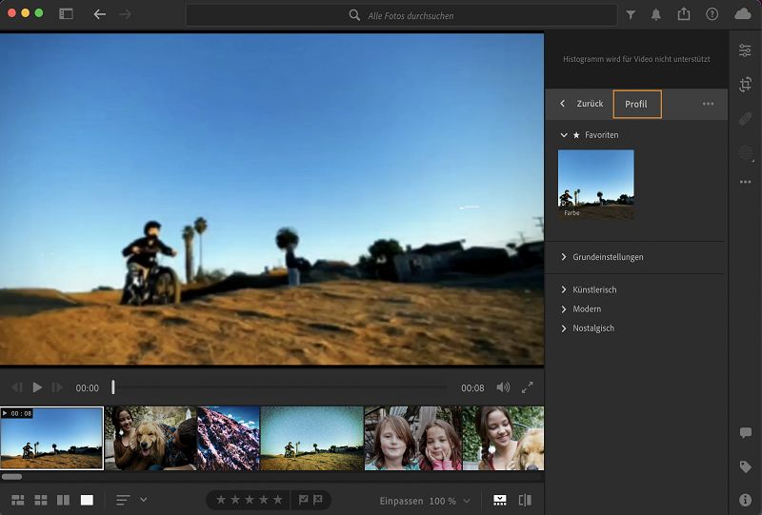This screenshot has width=762, height=515.
Task: Toggle the filmstrip visibility icon
Action: pyautogui.click(x=499, y=500)
